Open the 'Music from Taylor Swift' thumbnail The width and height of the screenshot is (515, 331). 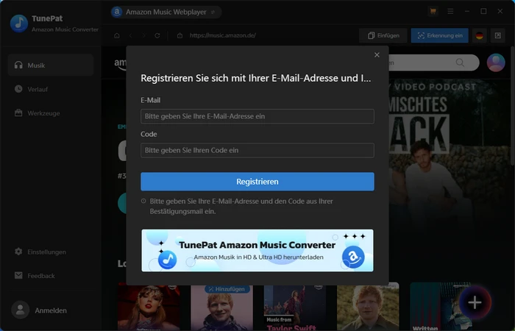(x=295, y=307)
